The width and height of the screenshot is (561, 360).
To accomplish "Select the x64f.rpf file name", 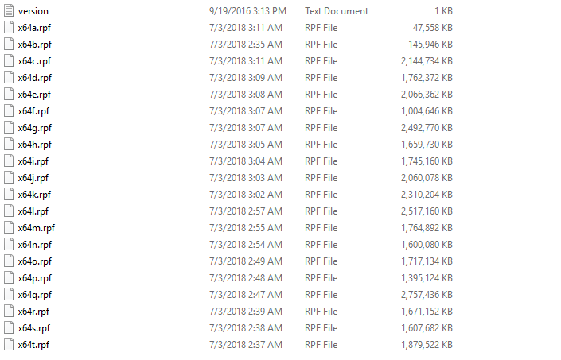I will point(33,111).
